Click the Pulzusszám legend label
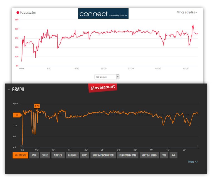This screenshot has height=179, width=212. pyautogui.click(x=28, y=13)
